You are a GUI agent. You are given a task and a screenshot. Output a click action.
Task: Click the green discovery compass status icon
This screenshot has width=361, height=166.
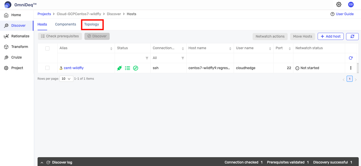(x=136, y=68)
